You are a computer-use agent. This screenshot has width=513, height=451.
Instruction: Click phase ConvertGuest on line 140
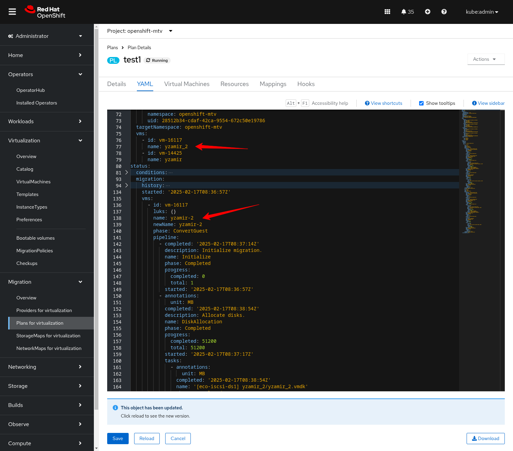coord(180,231)
